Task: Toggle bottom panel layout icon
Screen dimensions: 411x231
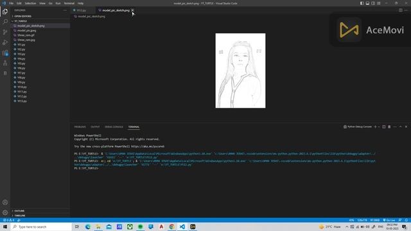Action: click(x=367, y=3)
